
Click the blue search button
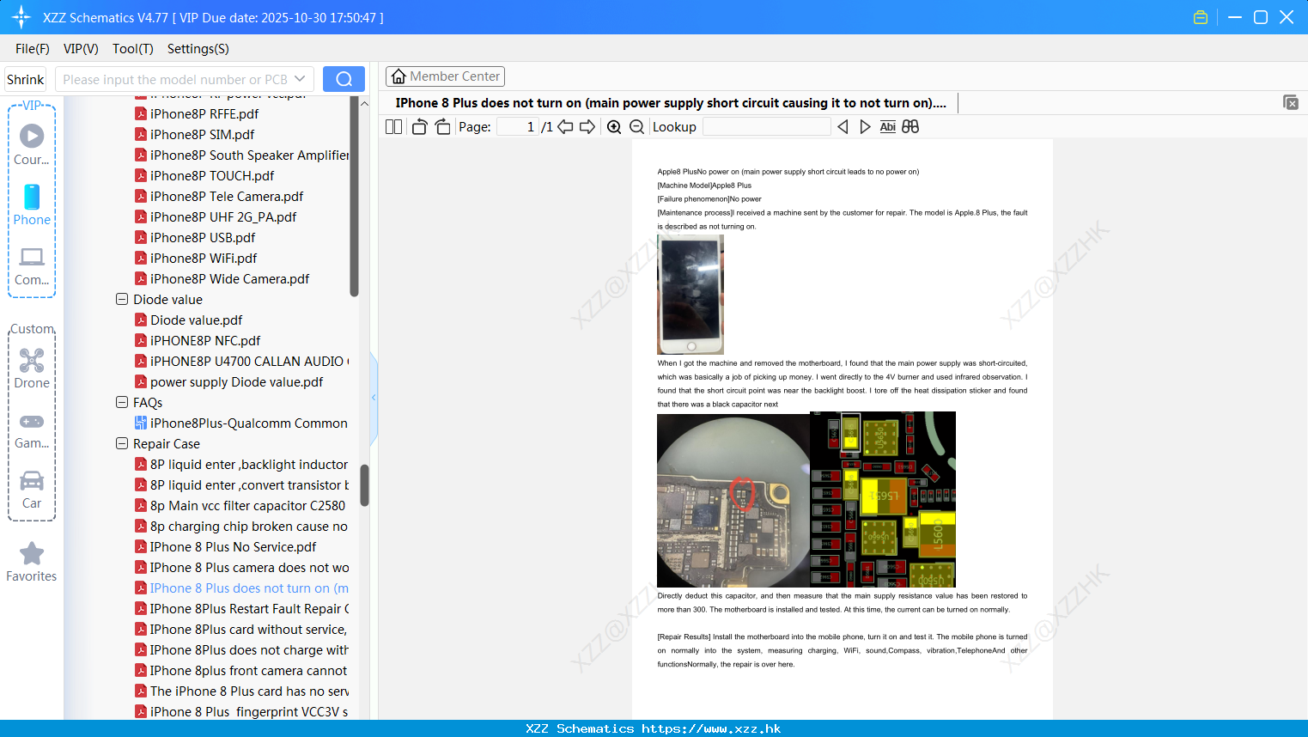coord(344,79)
